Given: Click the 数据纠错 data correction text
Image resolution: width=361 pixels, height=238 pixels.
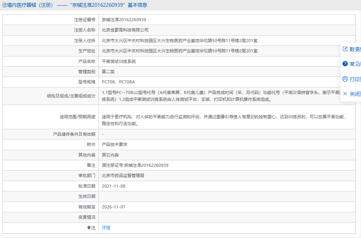Looking at the screenshot, I should (x=355, y=49).
